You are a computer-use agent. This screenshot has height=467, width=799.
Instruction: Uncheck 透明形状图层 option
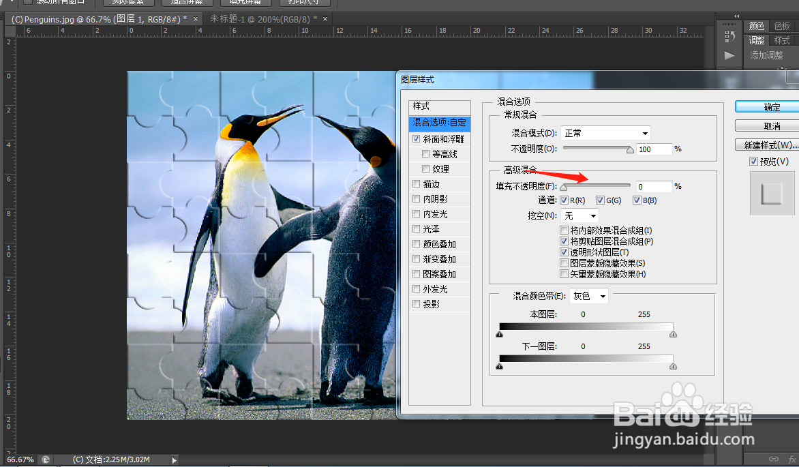[x=564, y=252]
